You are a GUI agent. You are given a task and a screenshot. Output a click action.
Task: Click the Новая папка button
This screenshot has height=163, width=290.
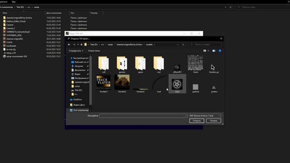(94, 51)
